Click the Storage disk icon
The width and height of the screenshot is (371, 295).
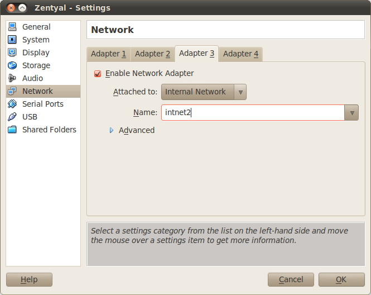pyautogui.click(x=12, y=65)
